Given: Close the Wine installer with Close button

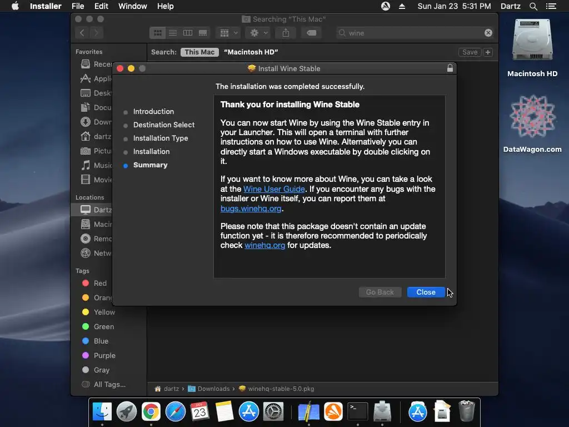Looking at the screenshot, I should (426, 292).
